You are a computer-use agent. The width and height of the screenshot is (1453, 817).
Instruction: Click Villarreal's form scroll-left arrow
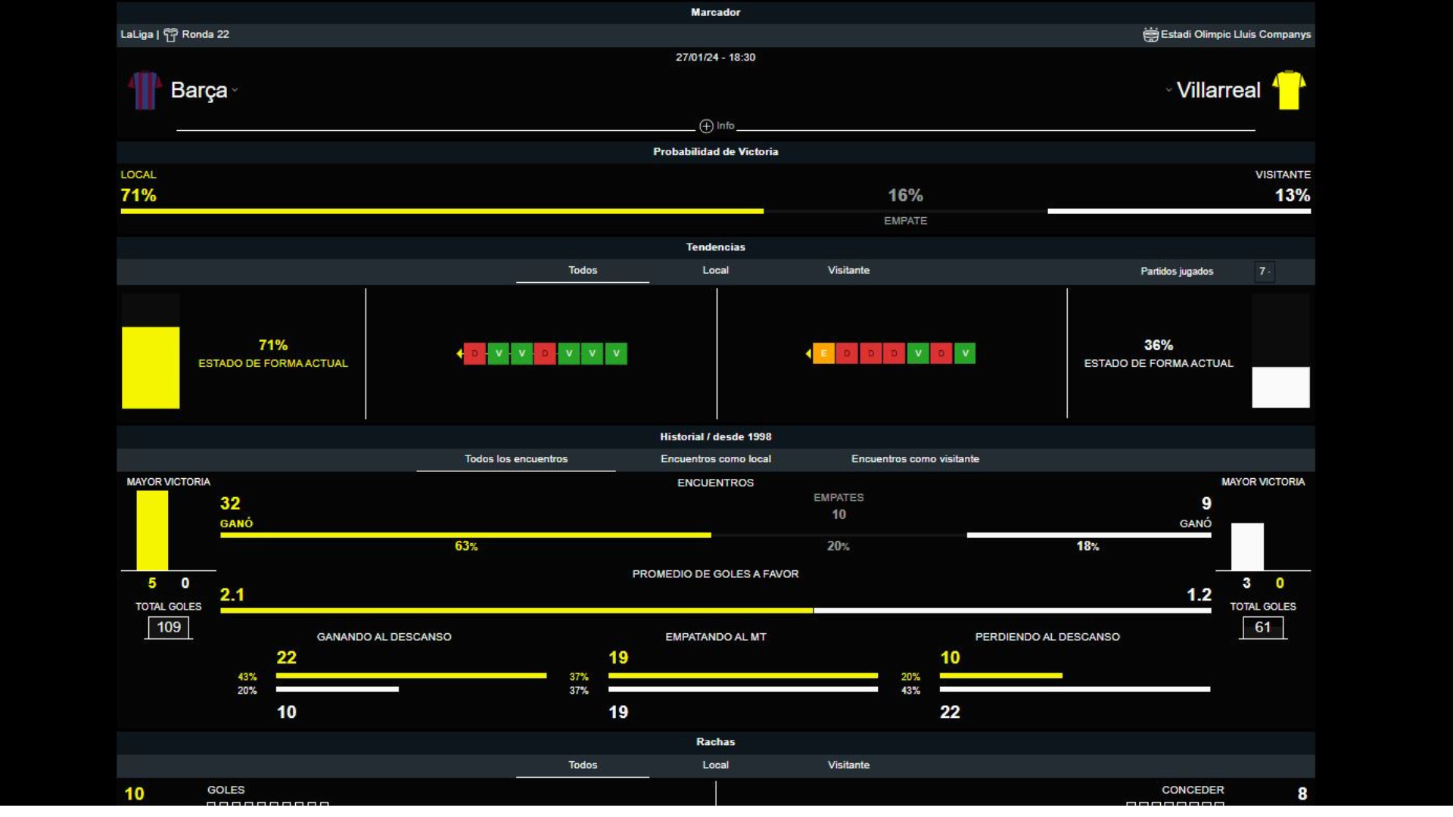pos(808,354)
